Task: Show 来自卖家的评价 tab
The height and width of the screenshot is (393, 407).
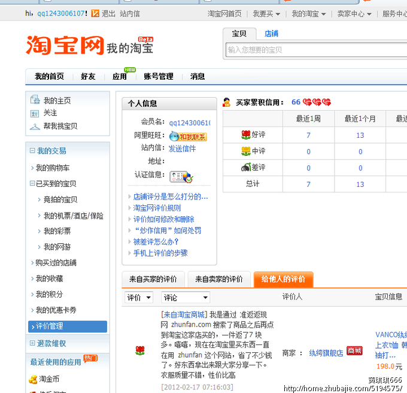Action: (219, 279)
